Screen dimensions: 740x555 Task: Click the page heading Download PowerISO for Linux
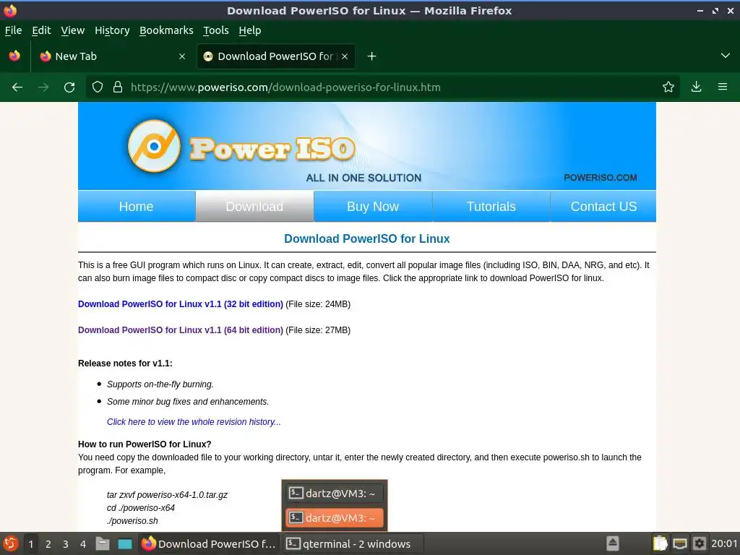coord(366,238)
